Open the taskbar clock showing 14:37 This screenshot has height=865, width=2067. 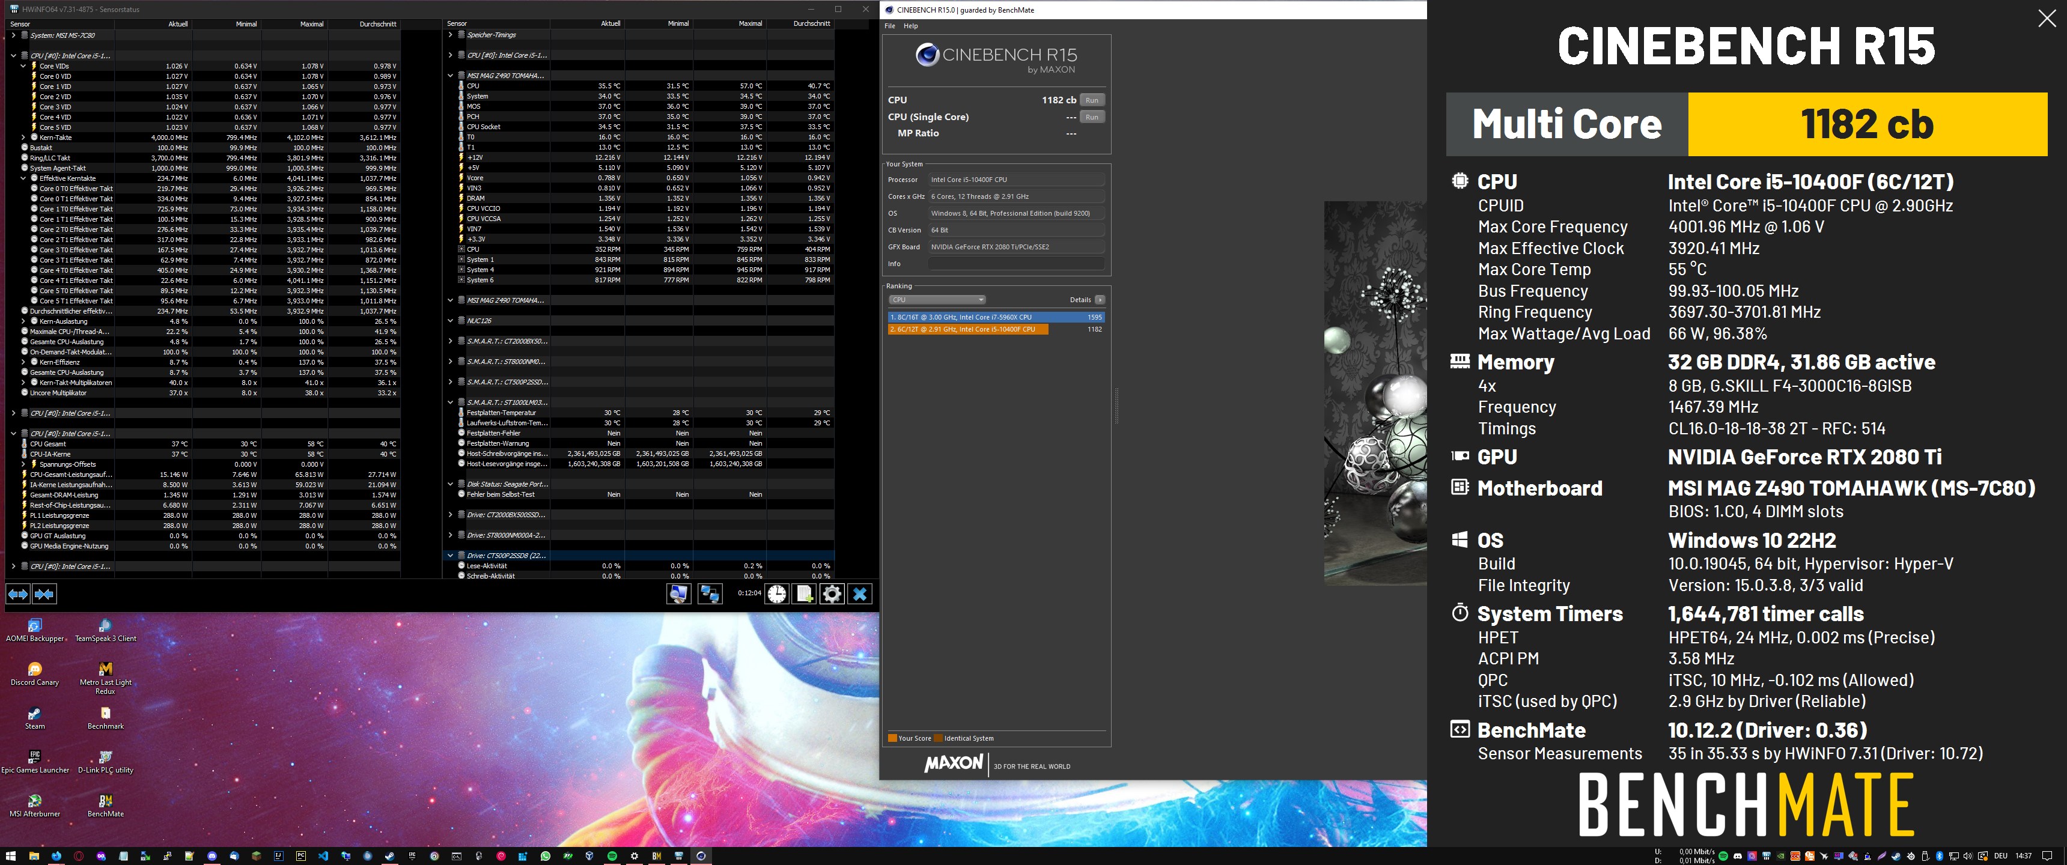click(2024, 856)
